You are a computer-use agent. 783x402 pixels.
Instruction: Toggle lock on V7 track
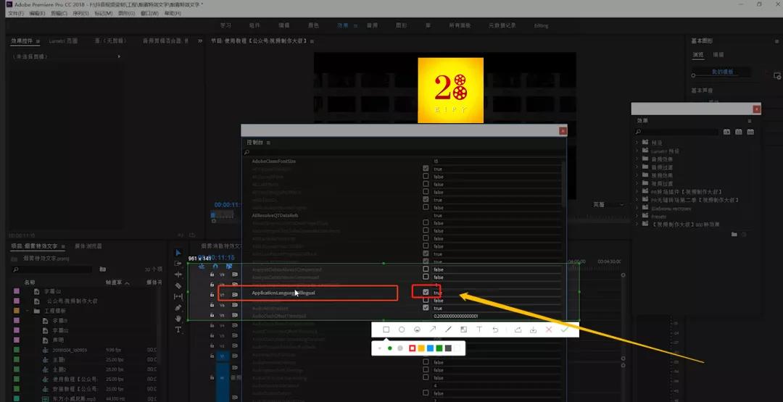[212, 295]
